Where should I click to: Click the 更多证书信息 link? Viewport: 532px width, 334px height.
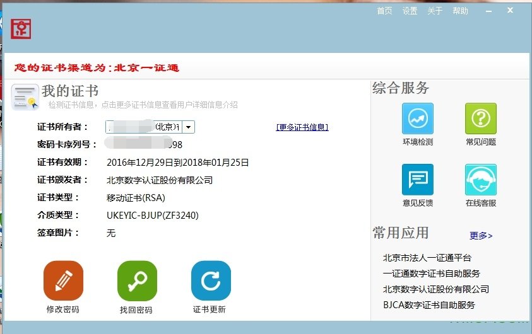[302, 127]
